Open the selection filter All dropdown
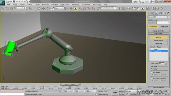Viewport: 171px width, 96px height. point(19,8)
